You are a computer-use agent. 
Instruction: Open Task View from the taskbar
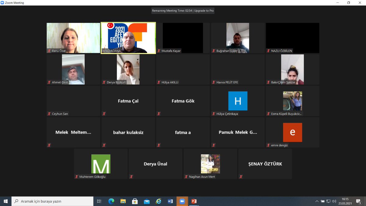tap(99, 201)
